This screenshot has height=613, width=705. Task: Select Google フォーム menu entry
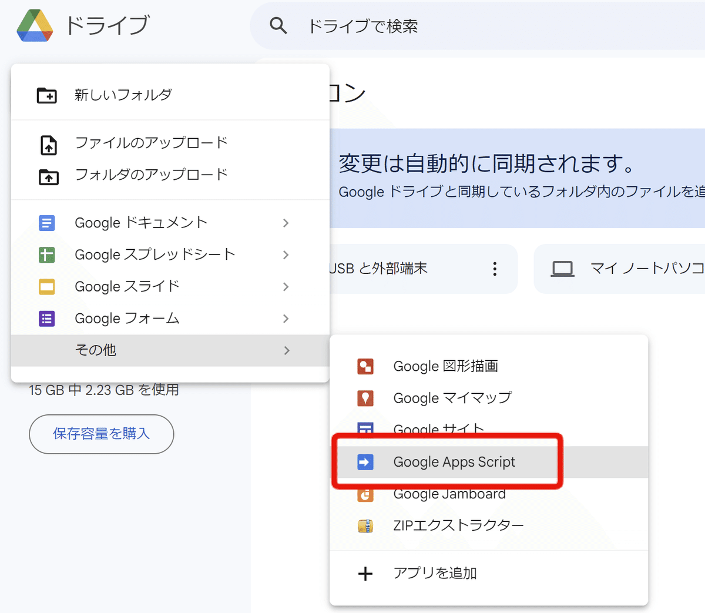(170, 318)
